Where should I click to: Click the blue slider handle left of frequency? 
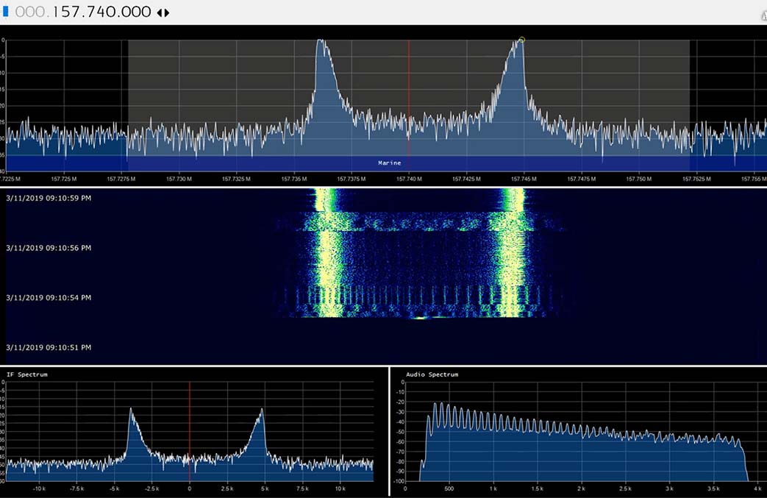tap(6, 11)
